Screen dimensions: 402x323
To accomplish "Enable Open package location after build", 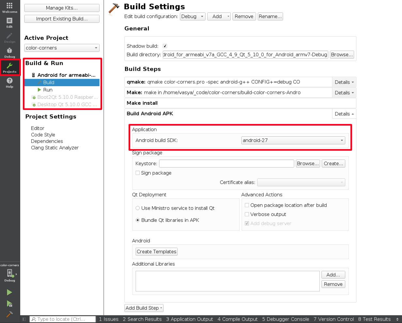I will pyautogui.click(x=247, y=205).
